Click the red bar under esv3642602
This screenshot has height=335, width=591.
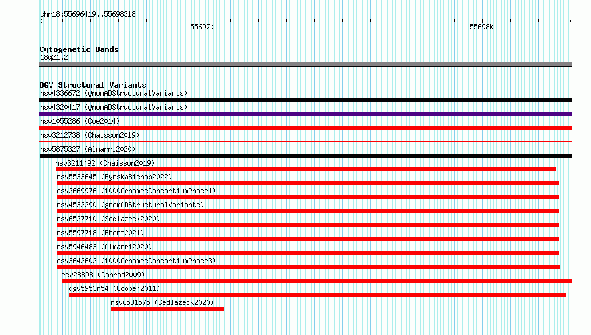[x=308, y=267]
